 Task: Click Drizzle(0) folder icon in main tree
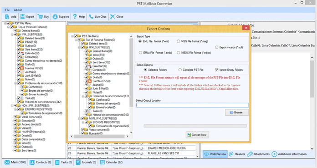coord(19,136)
